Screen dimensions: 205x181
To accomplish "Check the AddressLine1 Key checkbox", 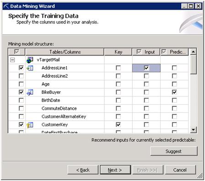I will (119, 68).
